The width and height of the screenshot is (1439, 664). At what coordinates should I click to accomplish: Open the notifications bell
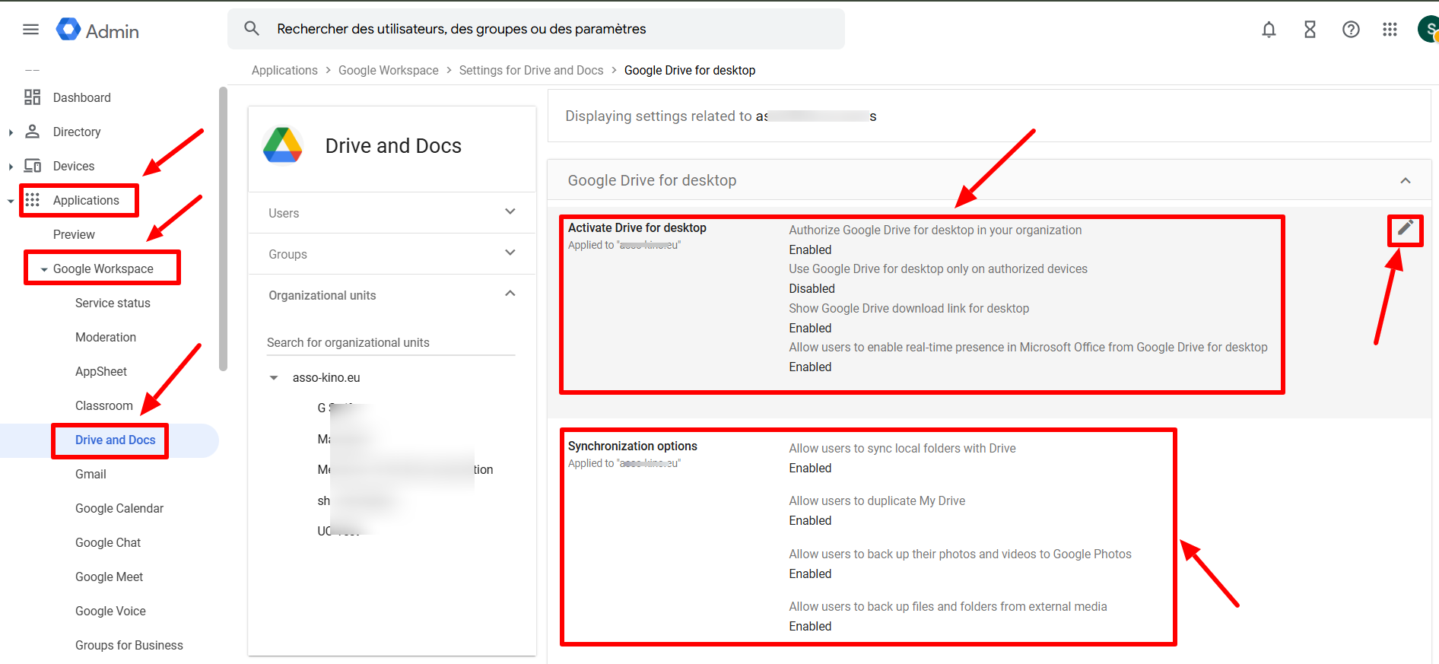tap(1269, 30)
